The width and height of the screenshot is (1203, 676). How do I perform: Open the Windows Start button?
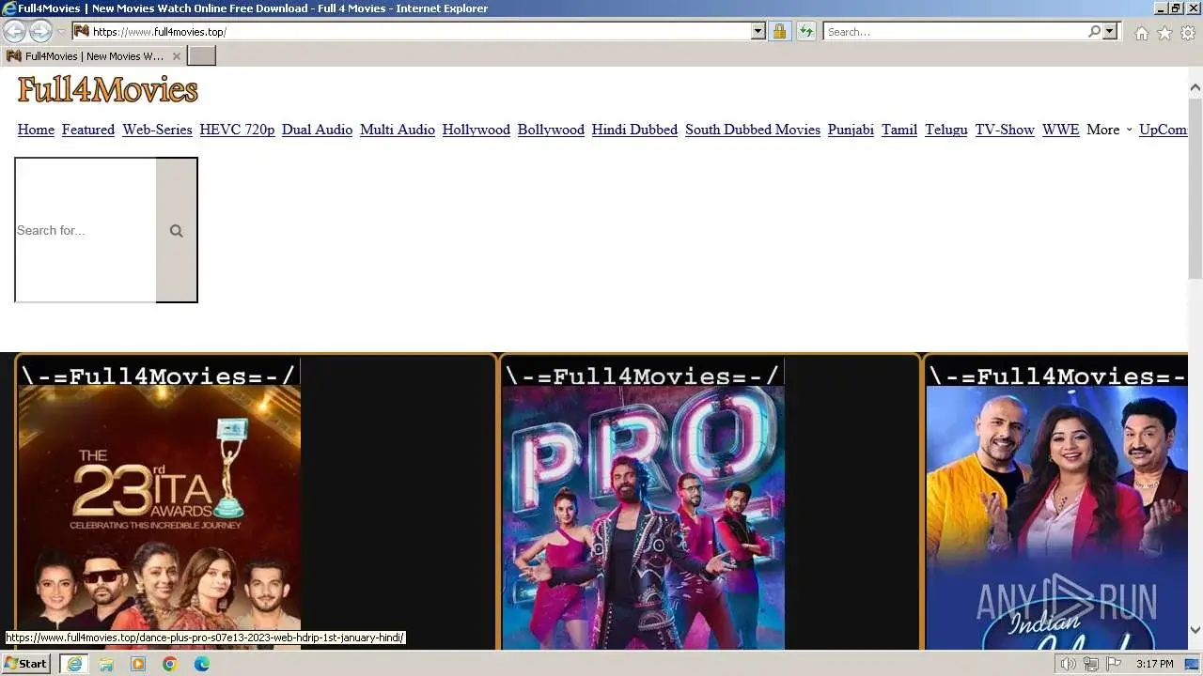(25, 664)
